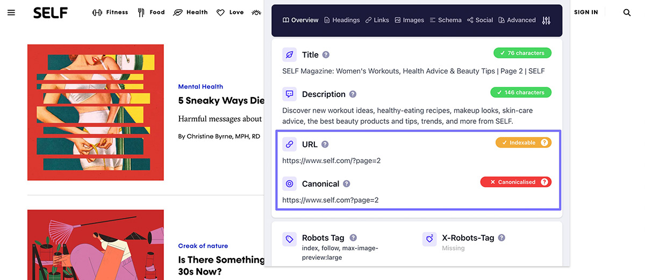The width and height of the screenshot is (645, 280).
Task: Click the fork and knife Food icon
Action: click(x=141, y=12)
